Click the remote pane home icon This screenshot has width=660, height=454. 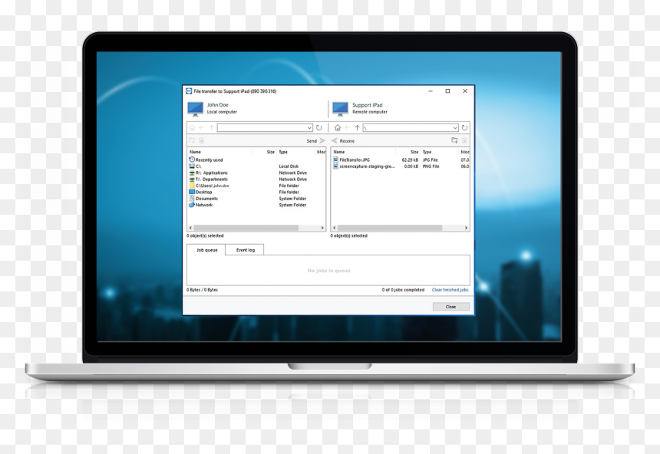point(337,127)
